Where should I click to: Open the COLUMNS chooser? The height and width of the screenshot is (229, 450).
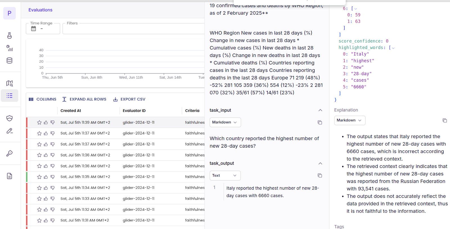pyautogui.click(x=42, y=99)
